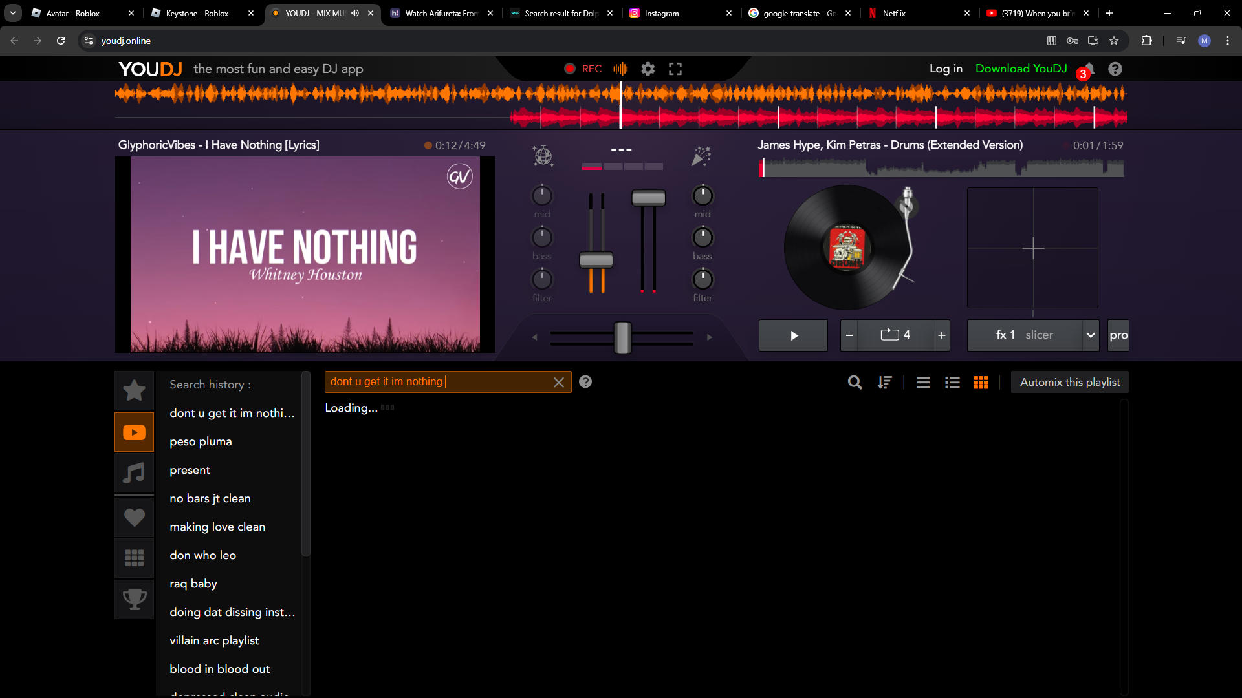Open the settings gear in YouDJ header
Screen dimensions: 1242x698
tap(648, 69)
